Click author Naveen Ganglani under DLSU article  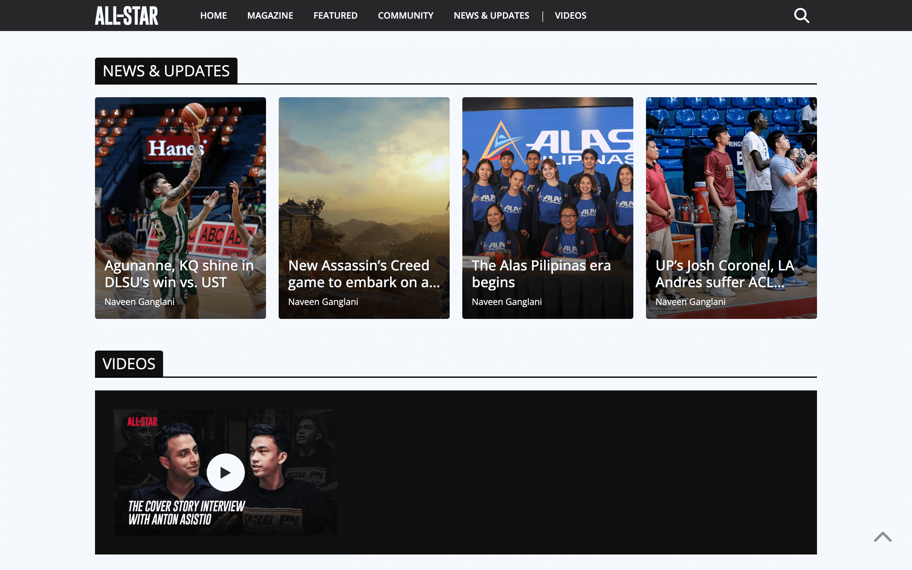(x=139, y=302)
